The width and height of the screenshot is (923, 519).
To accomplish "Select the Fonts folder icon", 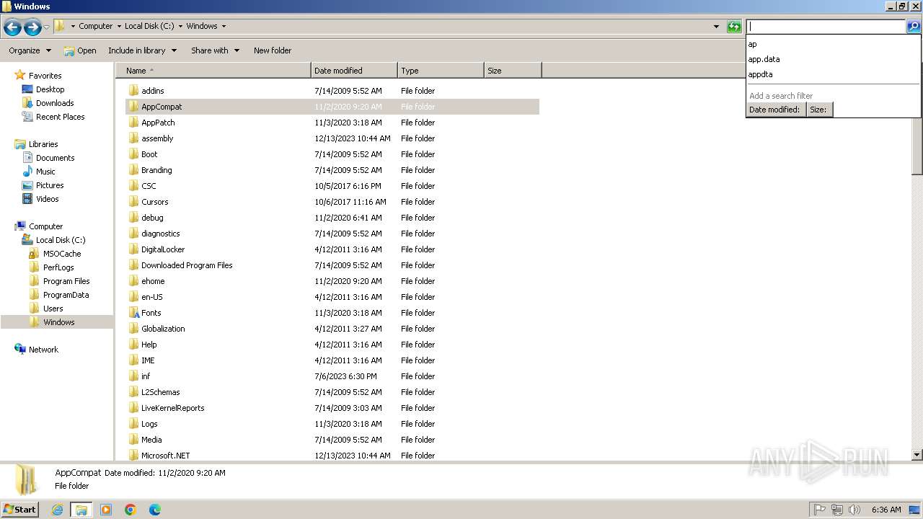I will tap(133, 313).
